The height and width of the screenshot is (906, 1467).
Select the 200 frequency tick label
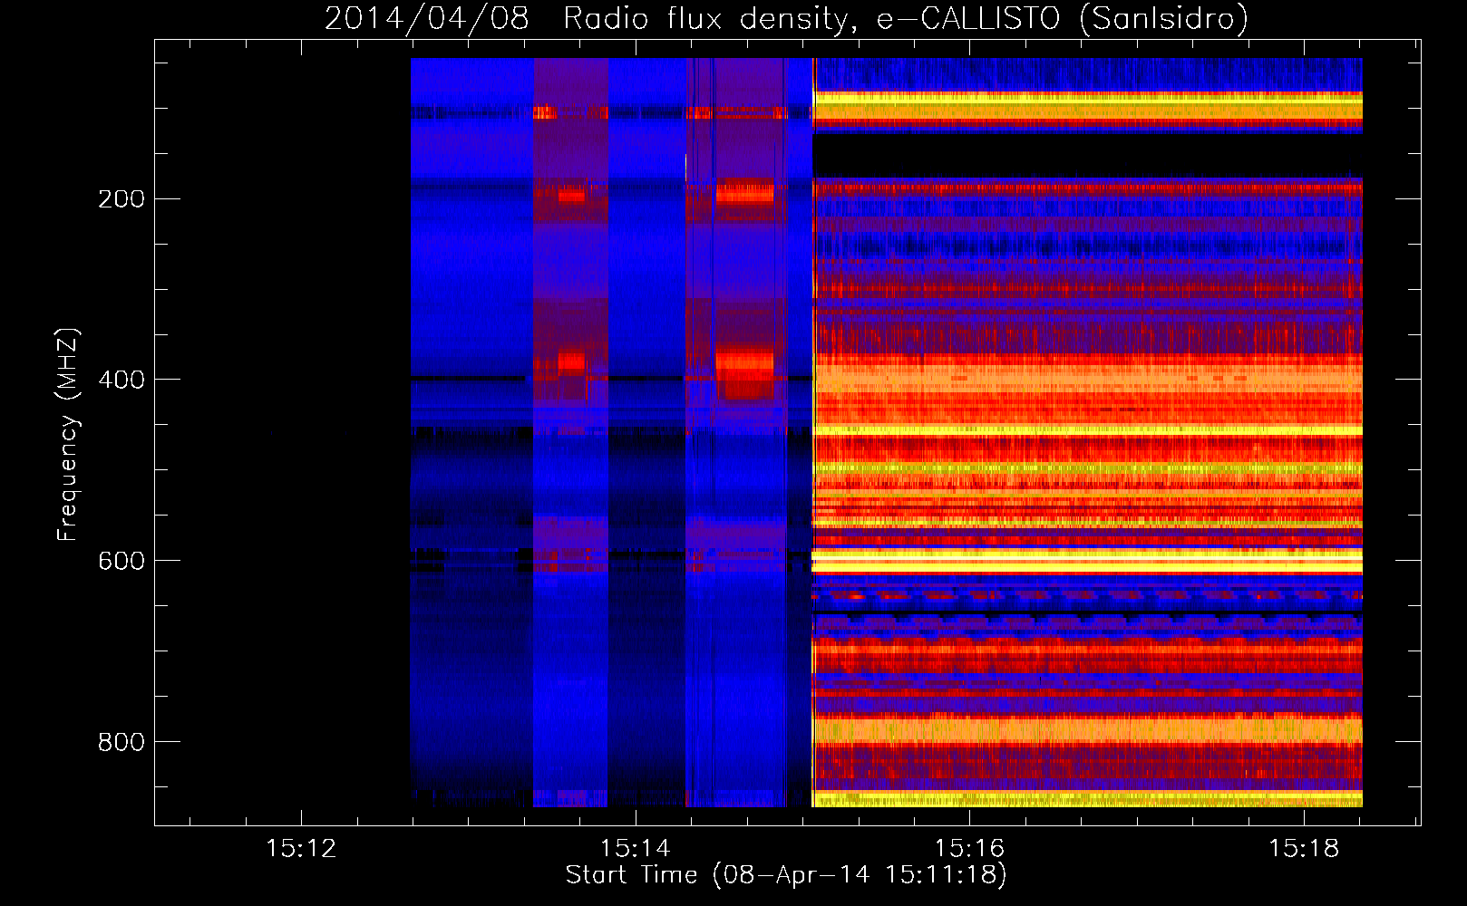121,198
